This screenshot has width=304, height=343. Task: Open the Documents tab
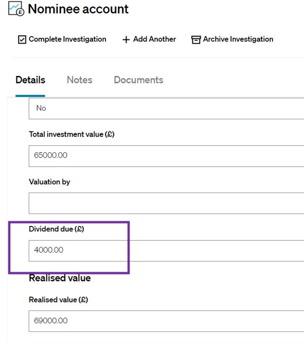click(x=138, y=80)
